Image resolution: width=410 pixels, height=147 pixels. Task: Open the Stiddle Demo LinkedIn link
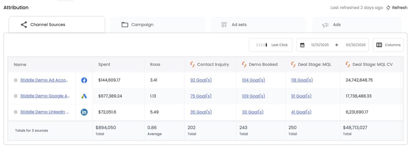tap(44, 112)
